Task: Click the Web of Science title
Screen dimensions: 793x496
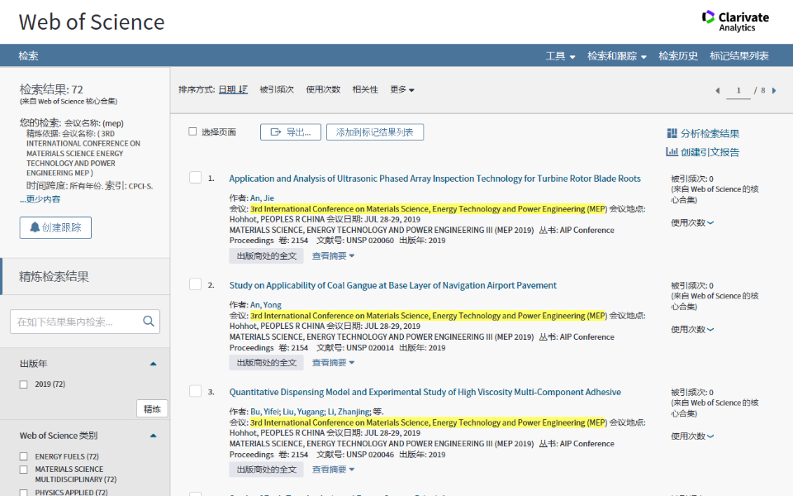Action: 92,22
